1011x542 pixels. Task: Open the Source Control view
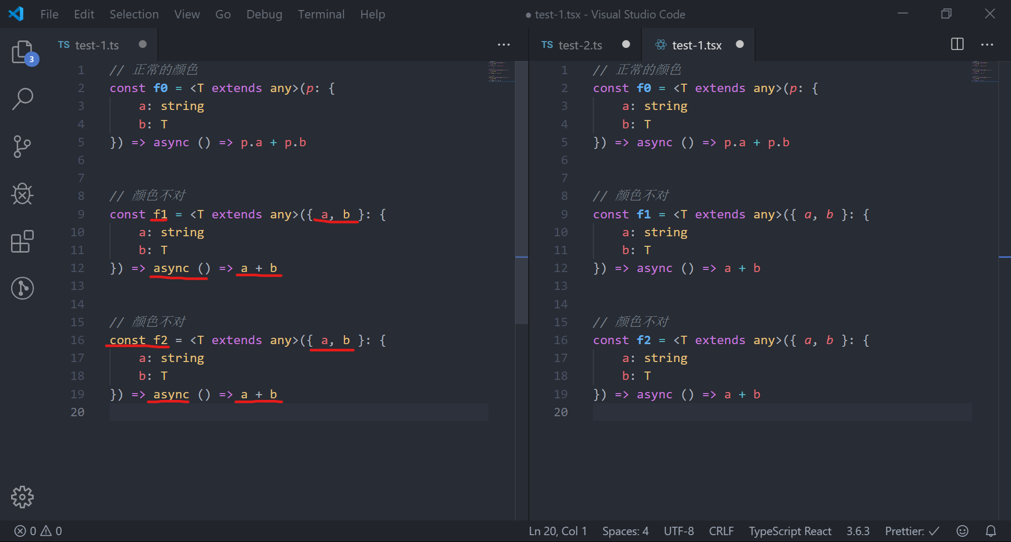pyautogui.click(x=23, y=146)
